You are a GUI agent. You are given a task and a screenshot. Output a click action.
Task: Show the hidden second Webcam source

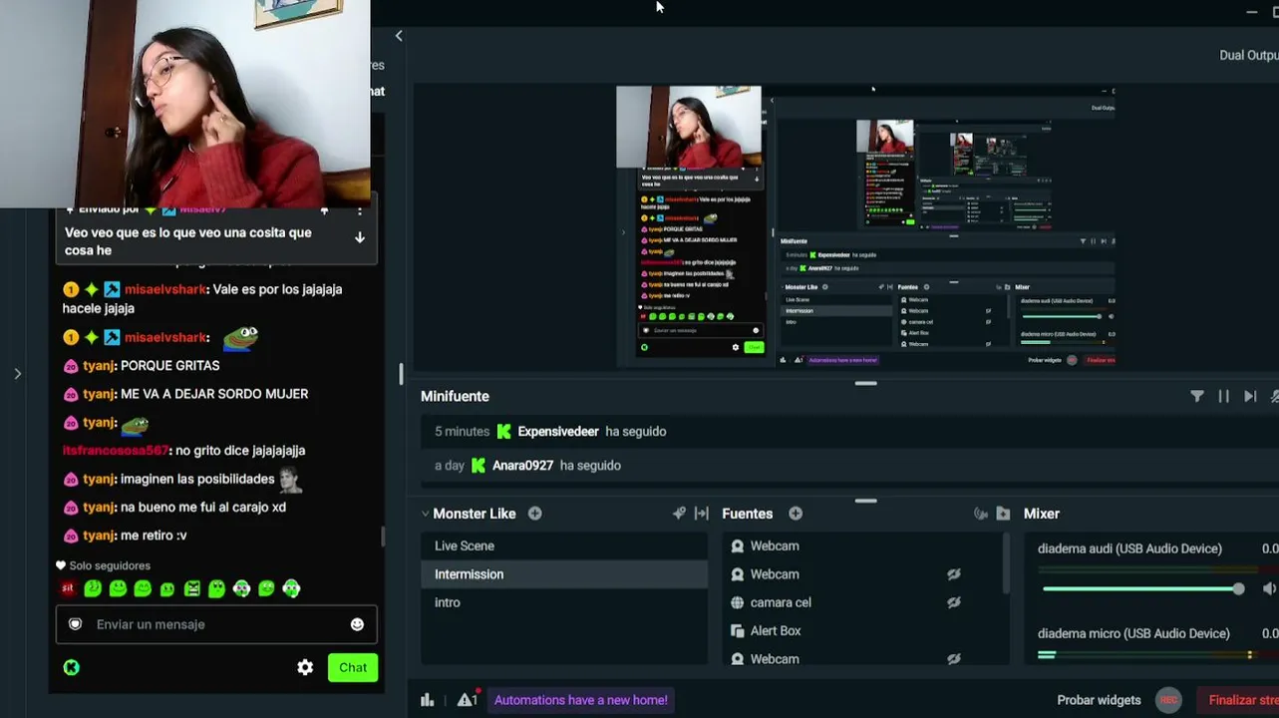point(954,574)
